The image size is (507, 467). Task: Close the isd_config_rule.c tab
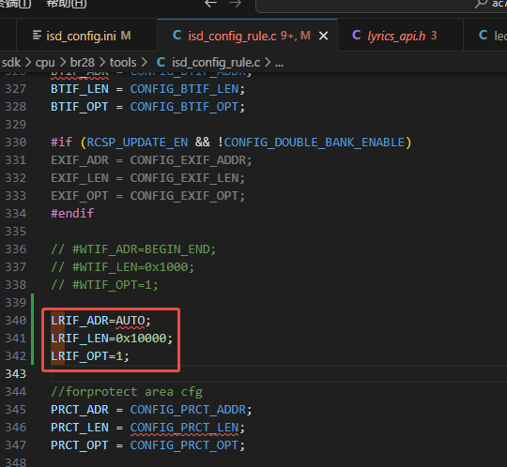(324, 36)
